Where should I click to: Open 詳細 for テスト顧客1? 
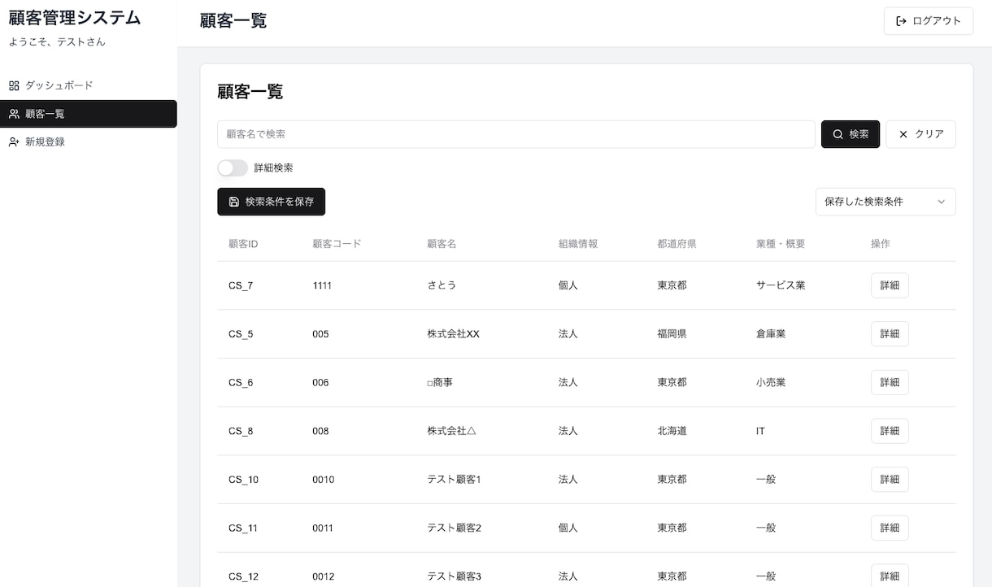[x=890, y=480]
